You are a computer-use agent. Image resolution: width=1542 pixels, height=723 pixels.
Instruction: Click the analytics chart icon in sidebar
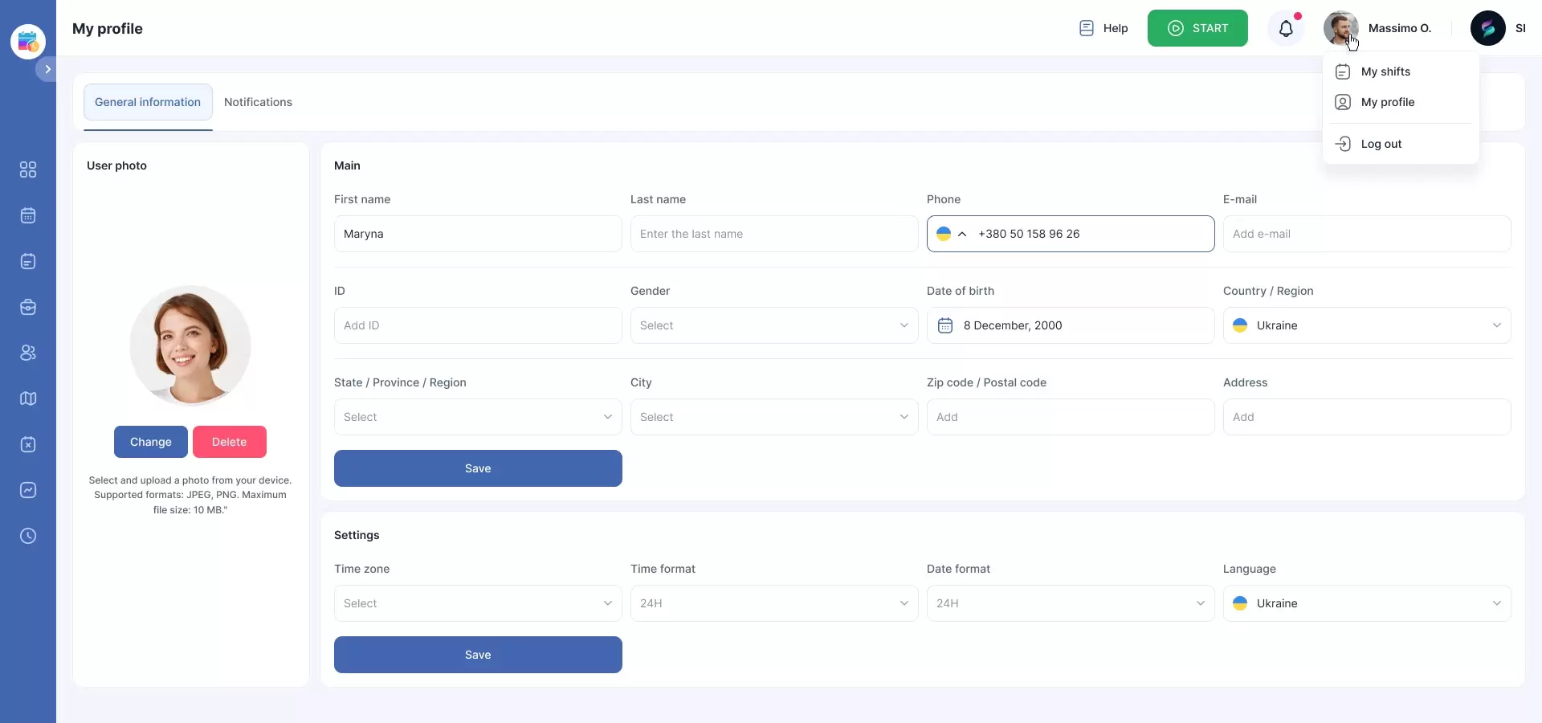coord(28,490)
